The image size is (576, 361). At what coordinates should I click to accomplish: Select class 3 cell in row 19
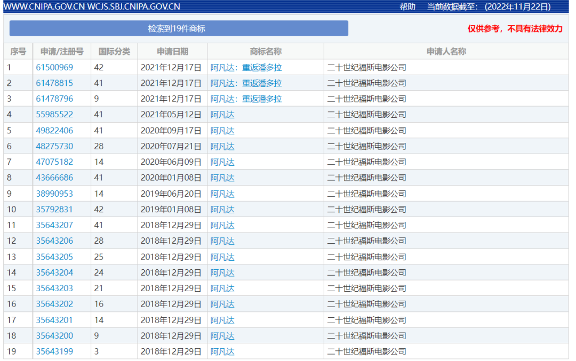[114, 351]
